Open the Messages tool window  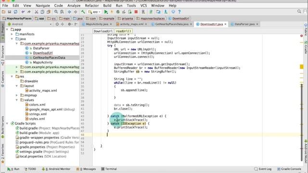86,169
